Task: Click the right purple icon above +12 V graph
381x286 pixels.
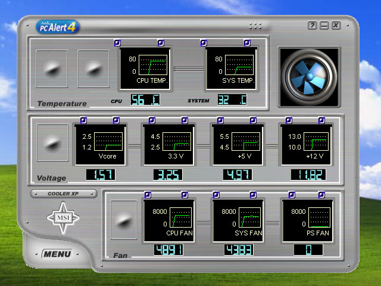Action: tap(321, 120)
